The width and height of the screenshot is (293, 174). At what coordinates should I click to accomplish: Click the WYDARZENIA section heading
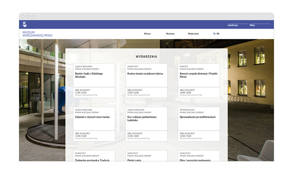coord(146,56)
